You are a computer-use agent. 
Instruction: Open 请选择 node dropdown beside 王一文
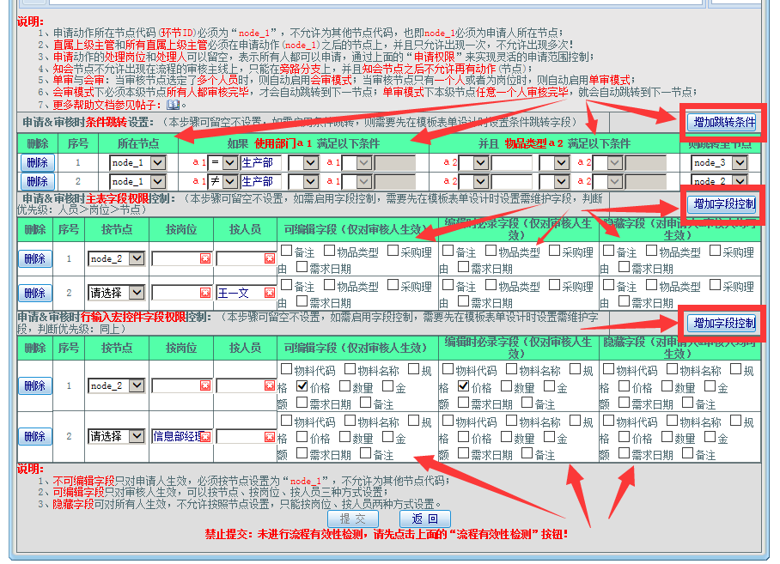(137, 293)
